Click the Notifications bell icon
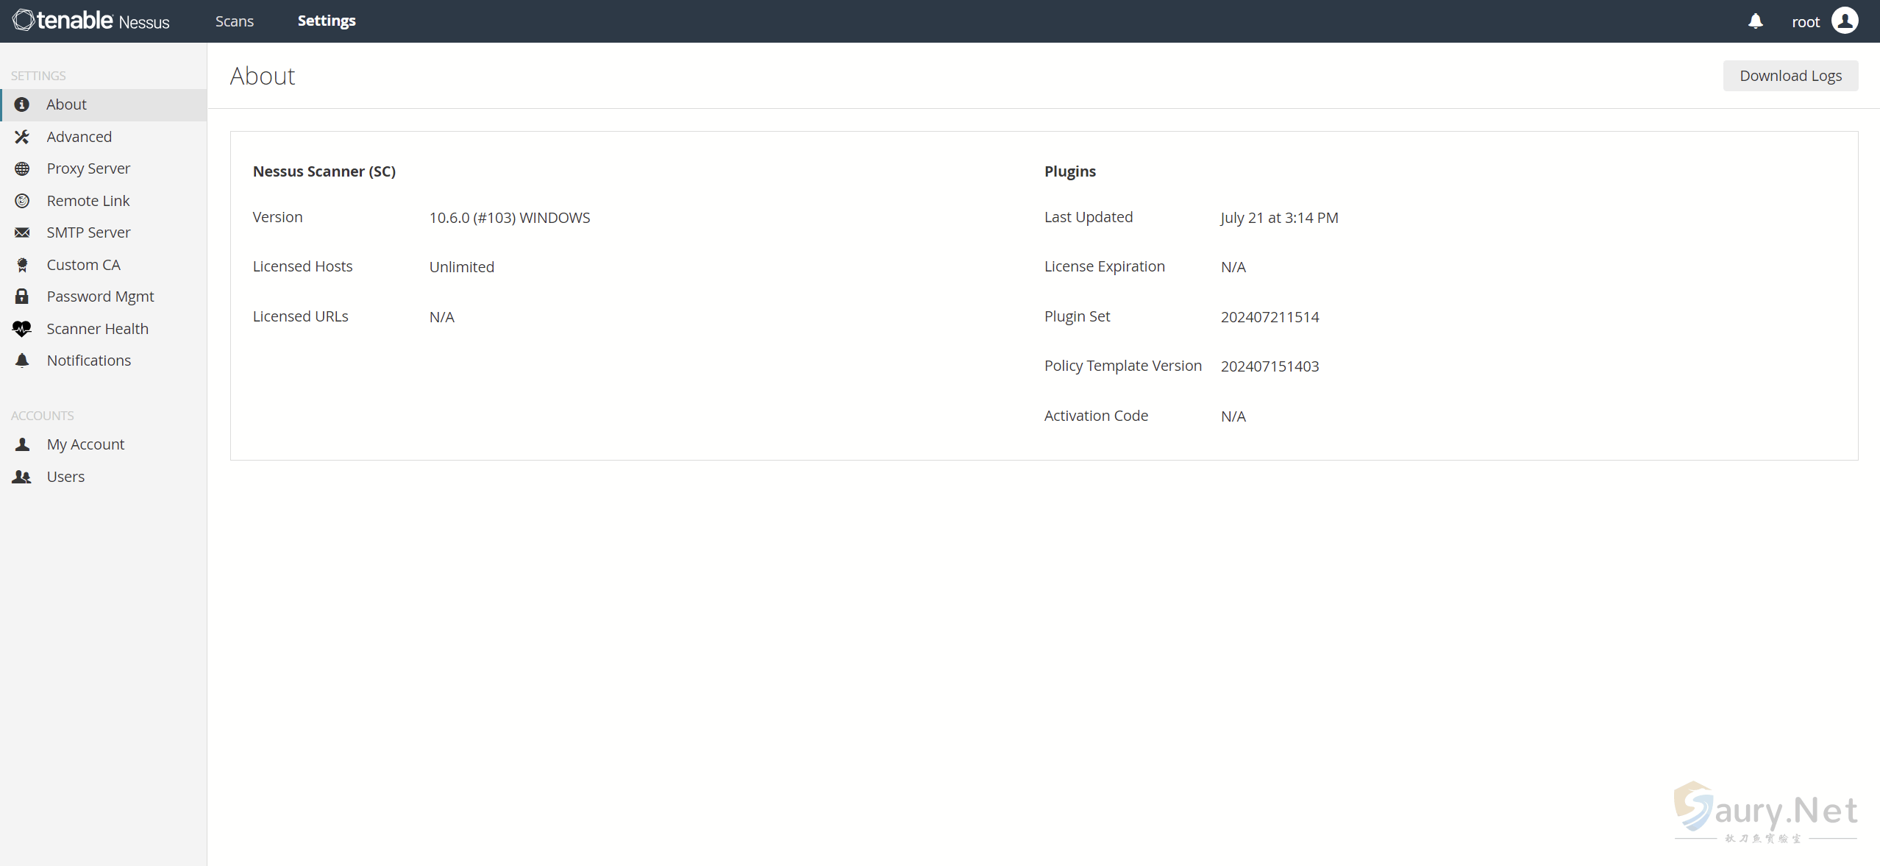The height and width of the screenshot is (866, 1880). point(1754,21)
